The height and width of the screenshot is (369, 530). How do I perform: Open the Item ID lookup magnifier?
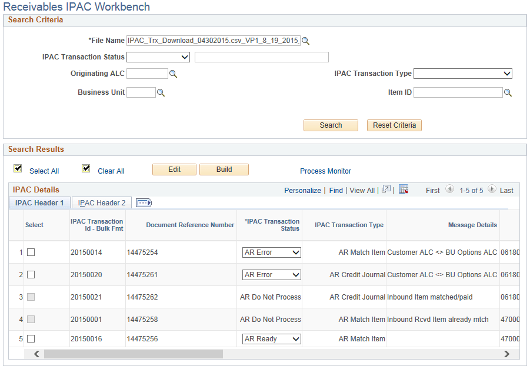click(508, 92)
